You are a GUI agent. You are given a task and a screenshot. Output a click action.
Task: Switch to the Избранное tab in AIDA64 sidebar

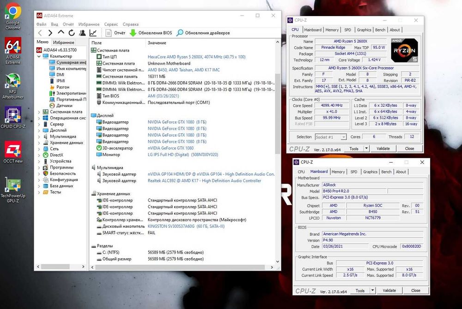click(64, 42)
